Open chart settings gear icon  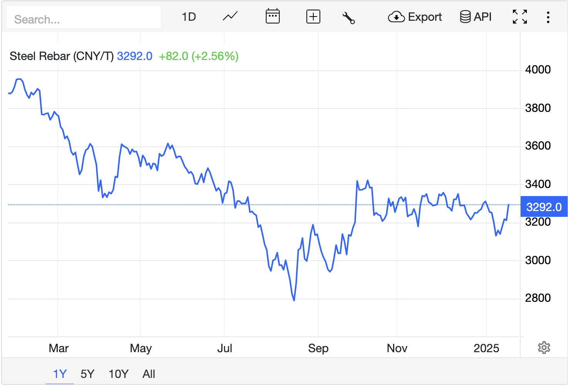(544, 348)
